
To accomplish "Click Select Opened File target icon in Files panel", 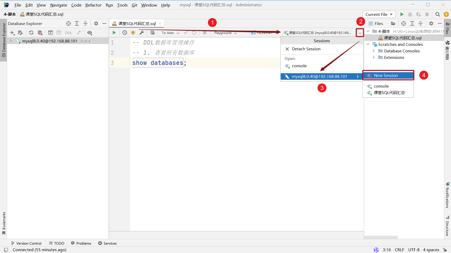I will [x=404, y=23].
